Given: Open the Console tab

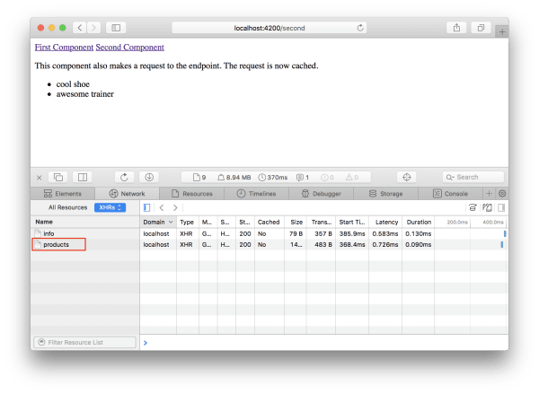Looking at the screenshot, I should 450,194.
